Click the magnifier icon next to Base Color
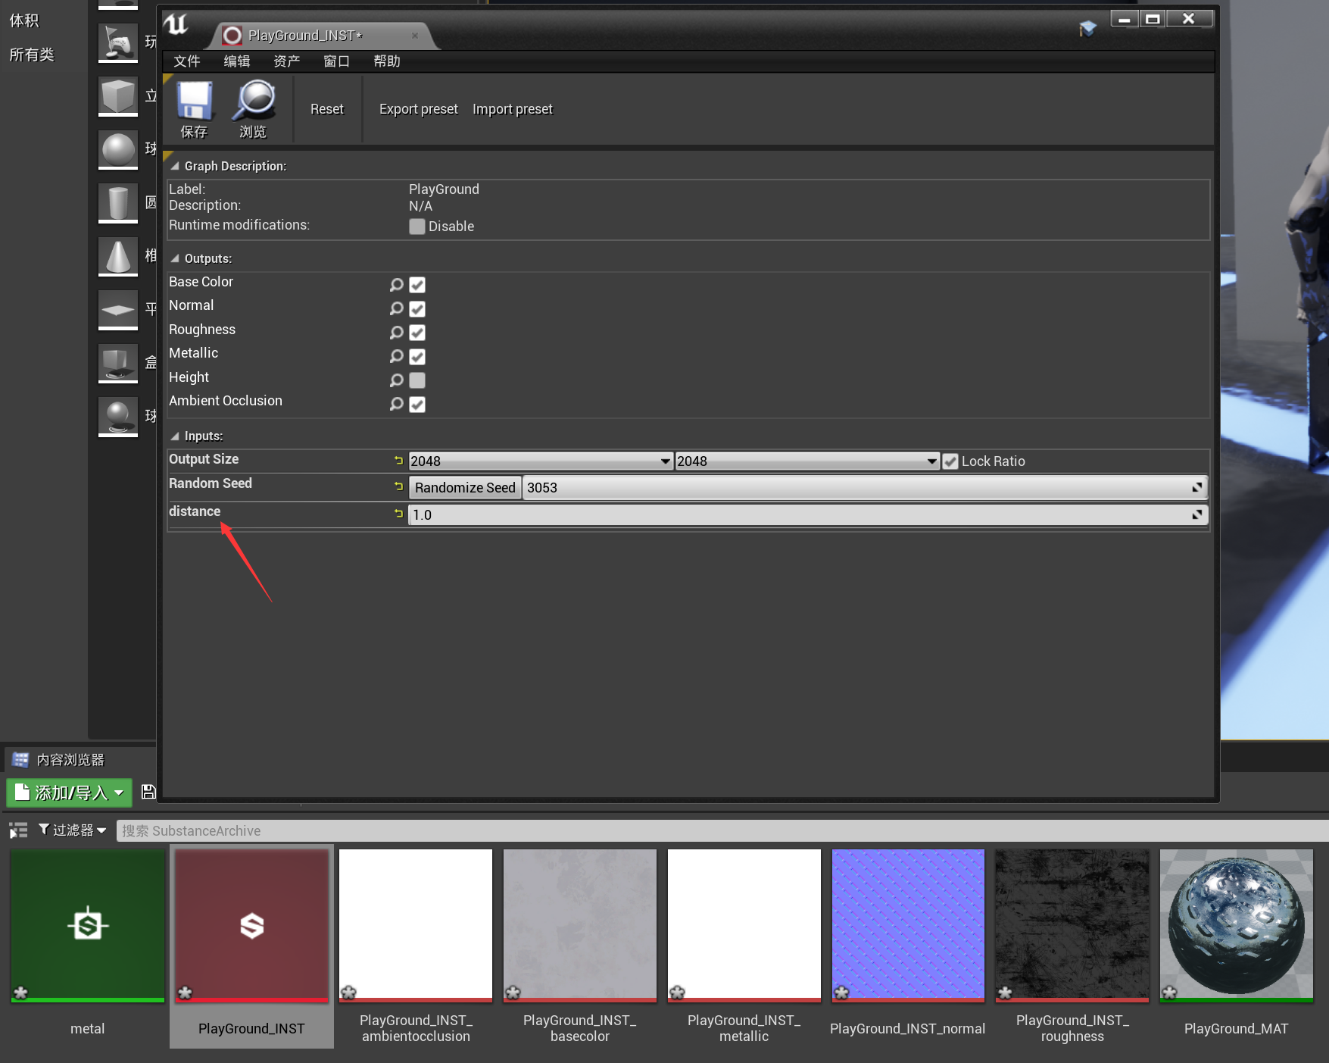Screen dimensions: 1329x1063 point(396,285)
